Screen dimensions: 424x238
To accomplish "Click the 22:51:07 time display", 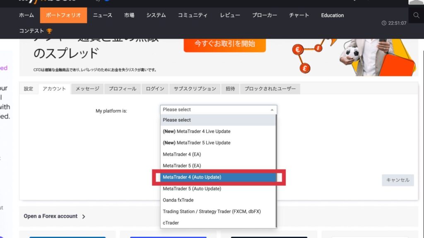I will [x=397, y=23].
